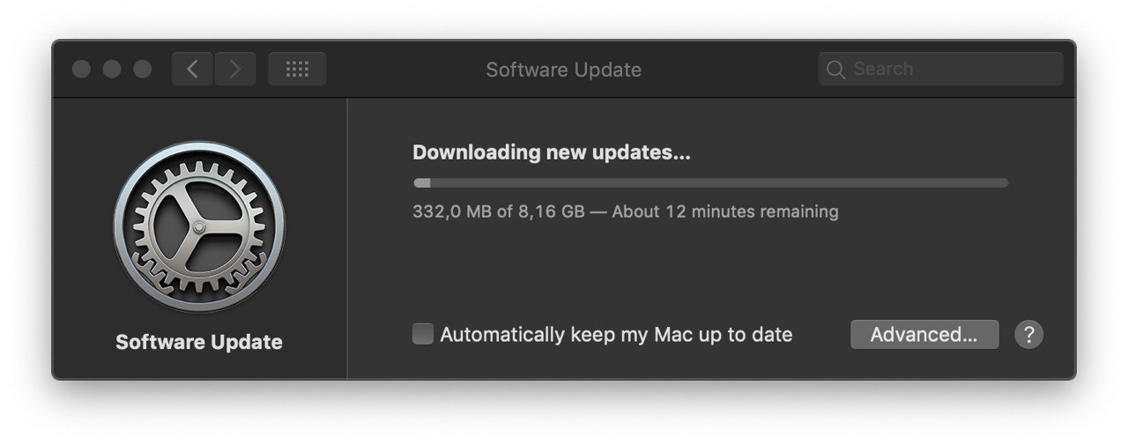This screenshot has width=1128, height=444.
Task: Enable Automatically keep my Mac up to date checkbox
Action: click(x=423, y=335)
